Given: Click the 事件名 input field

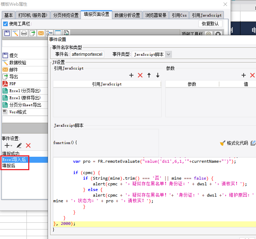Looking at the screenshot, I should pyautogui.click(x=87, y=54).
